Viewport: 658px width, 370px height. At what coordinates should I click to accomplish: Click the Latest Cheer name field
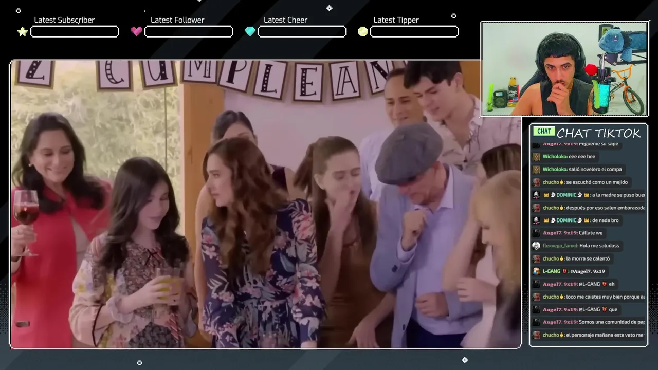[302, 32]
